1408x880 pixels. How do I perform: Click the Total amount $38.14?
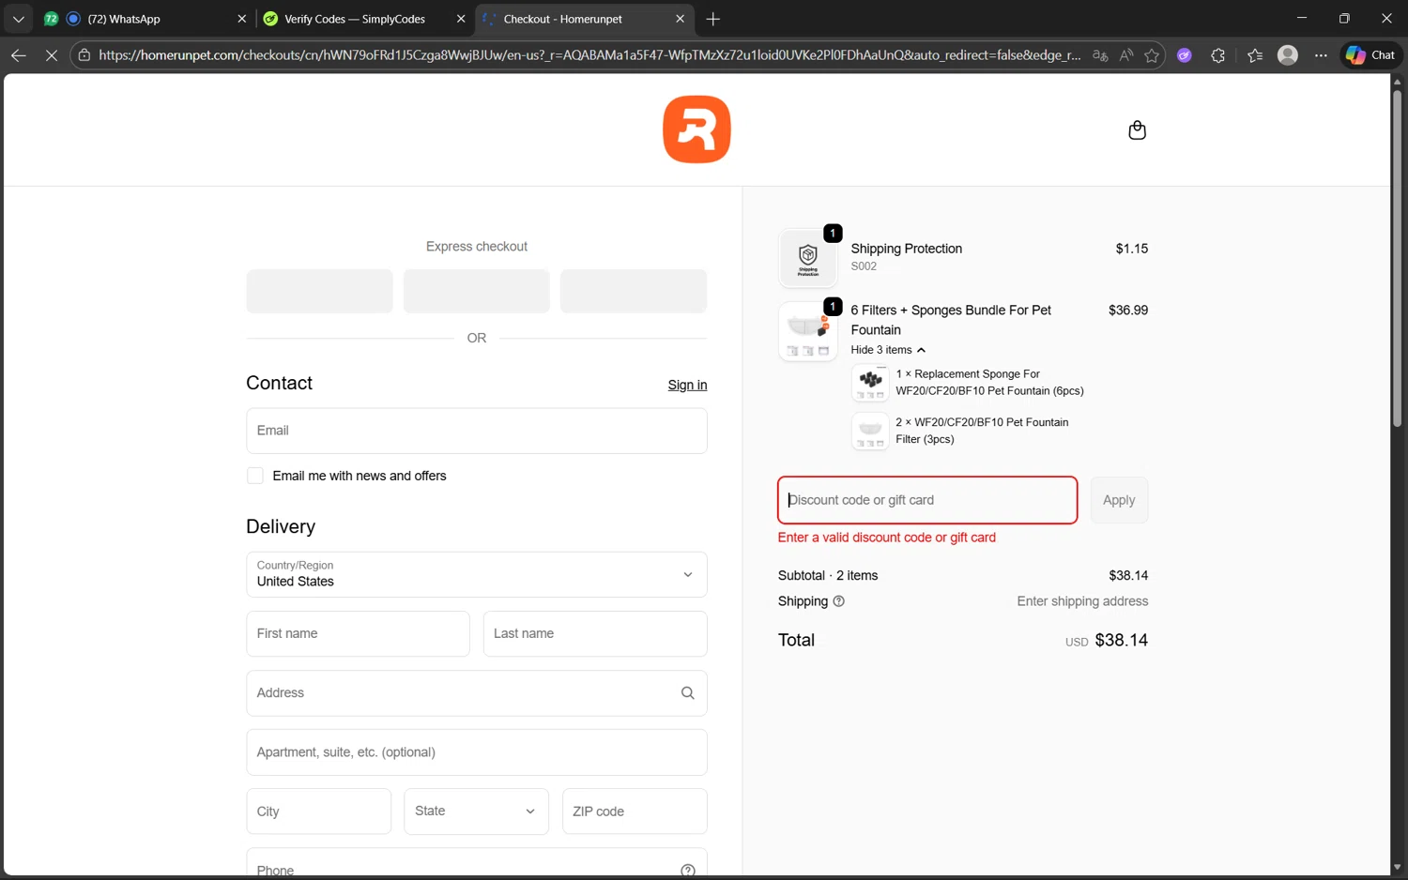click(x=1121, y=640)
